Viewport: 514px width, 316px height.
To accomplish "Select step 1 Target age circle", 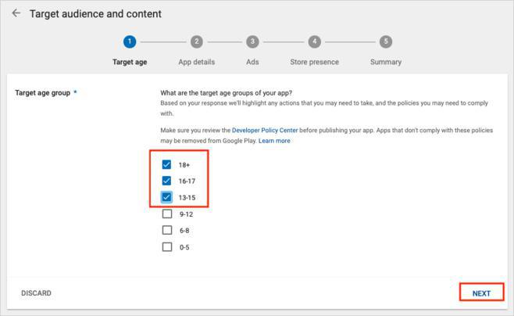I will click(130, 41).
